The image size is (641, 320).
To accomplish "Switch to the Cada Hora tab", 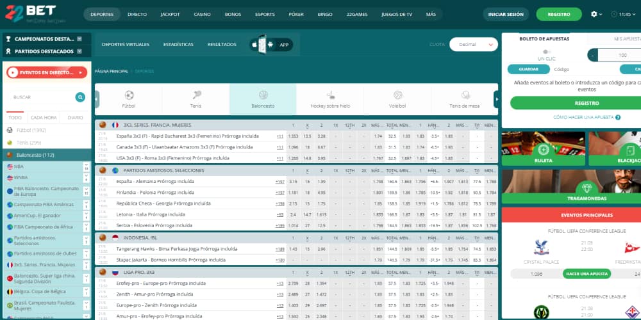I will point(44,118).
